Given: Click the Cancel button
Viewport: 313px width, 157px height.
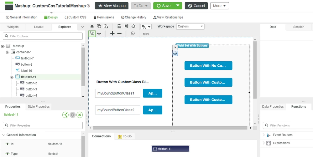Looking at the screenshot, I should pyautogui.click(x=196, y=6).
